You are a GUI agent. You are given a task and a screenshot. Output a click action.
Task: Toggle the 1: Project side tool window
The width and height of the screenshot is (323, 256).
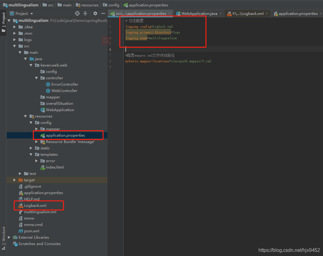pos(4,22)
